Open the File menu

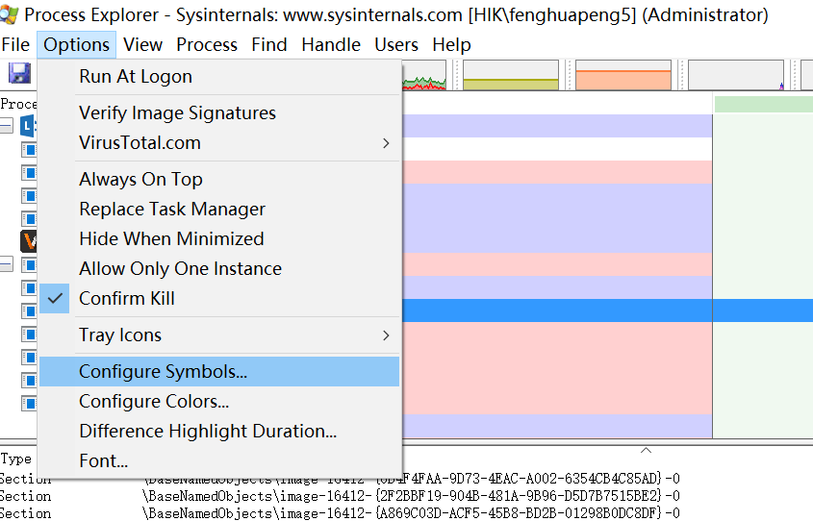coord(15,44)
